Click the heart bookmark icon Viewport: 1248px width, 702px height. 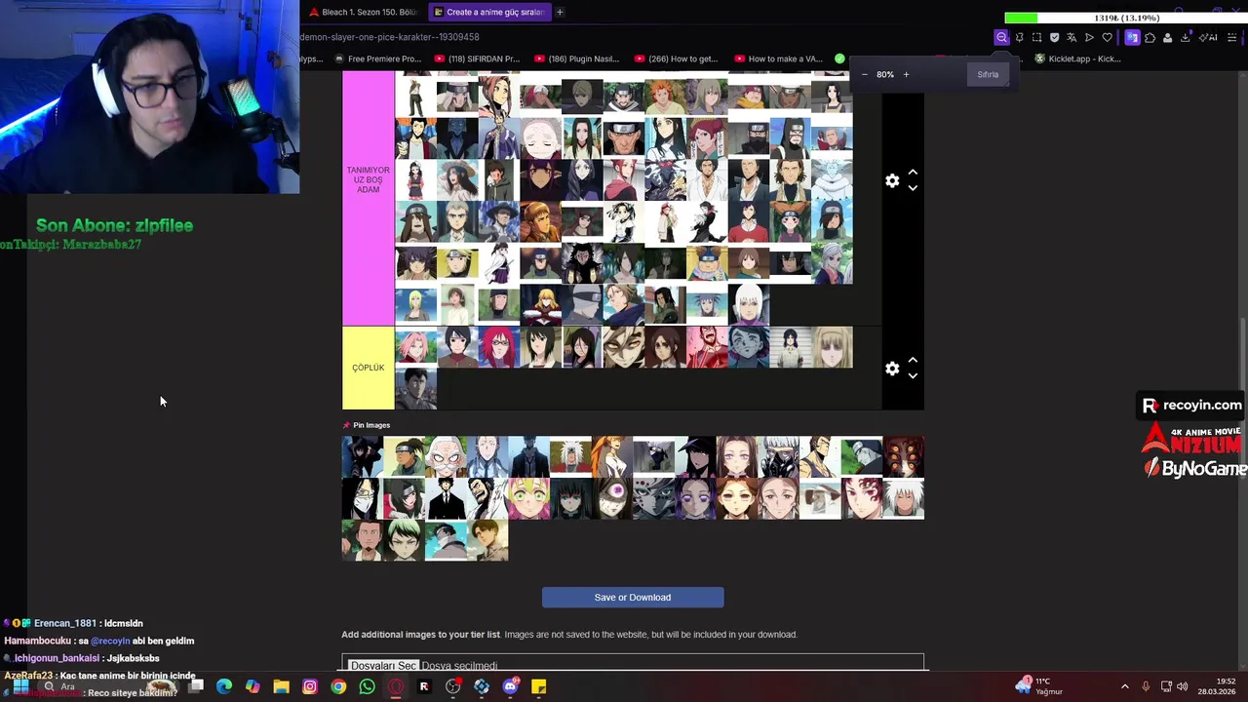pyautogui.click(x=1107, y=37)
